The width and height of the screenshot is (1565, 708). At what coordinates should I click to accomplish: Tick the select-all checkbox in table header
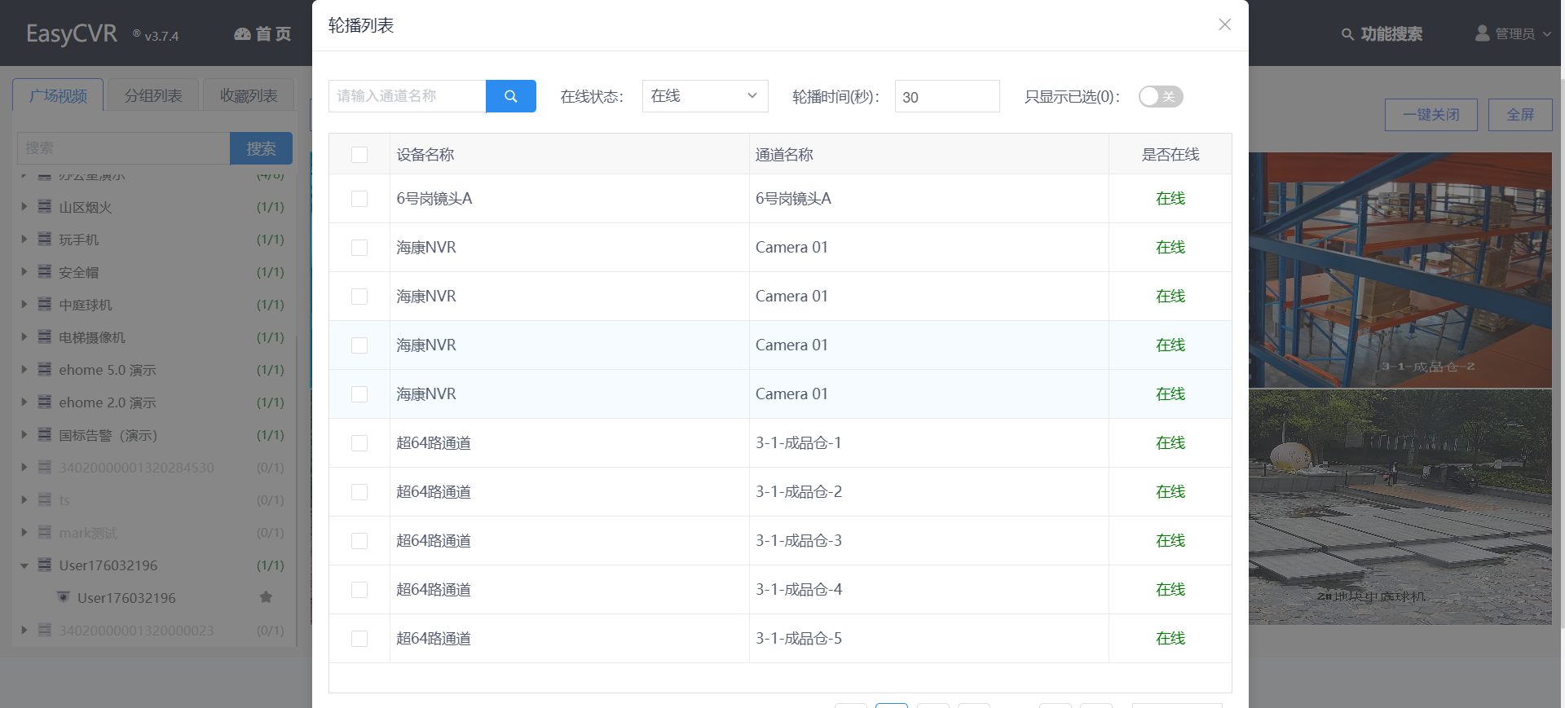(x=359, y=155)
